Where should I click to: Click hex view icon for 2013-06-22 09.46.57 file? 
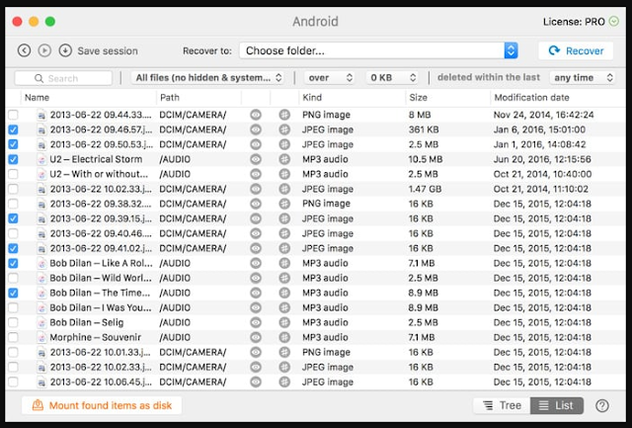(284, 129)
